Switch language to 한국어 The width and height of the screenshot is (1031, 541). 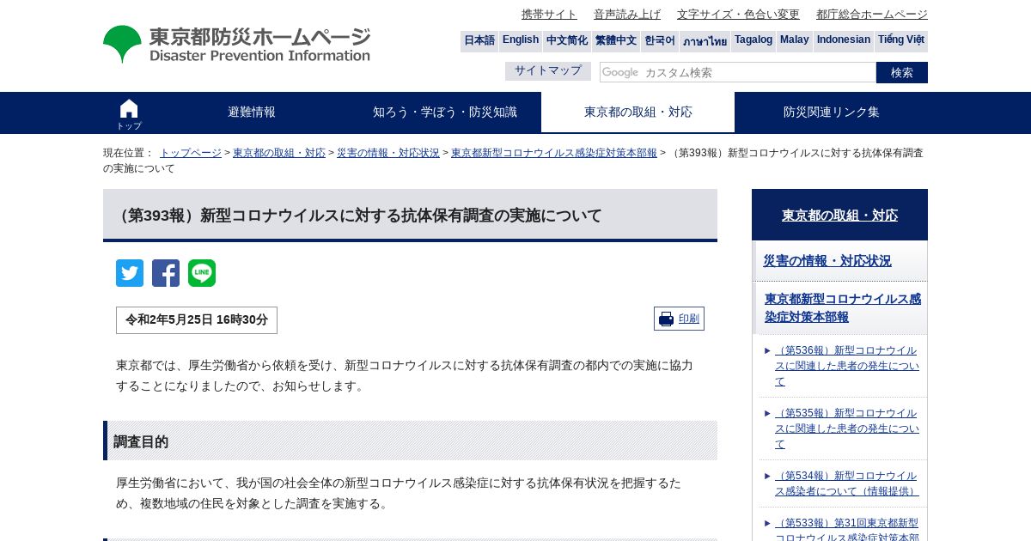pos(660,41)
